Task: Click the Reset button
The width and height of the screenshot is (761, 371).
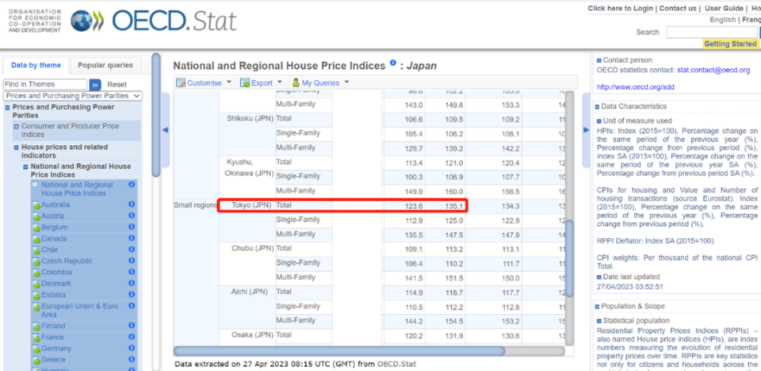Action: [117, 85]
